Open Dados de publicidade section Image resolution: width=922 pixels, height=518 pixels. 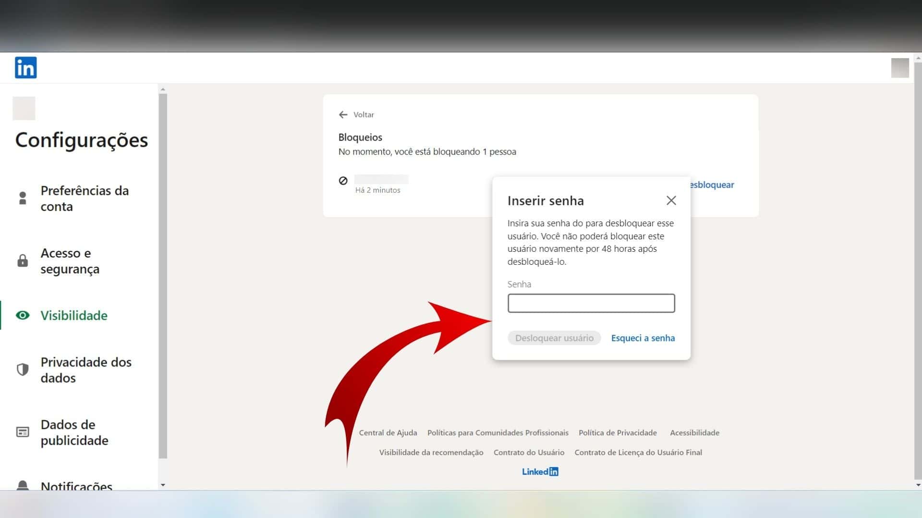coord(74,432)
